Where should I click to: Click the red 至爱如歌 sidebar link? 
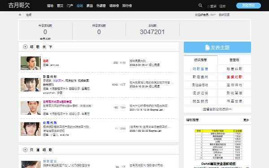point(234,77)
